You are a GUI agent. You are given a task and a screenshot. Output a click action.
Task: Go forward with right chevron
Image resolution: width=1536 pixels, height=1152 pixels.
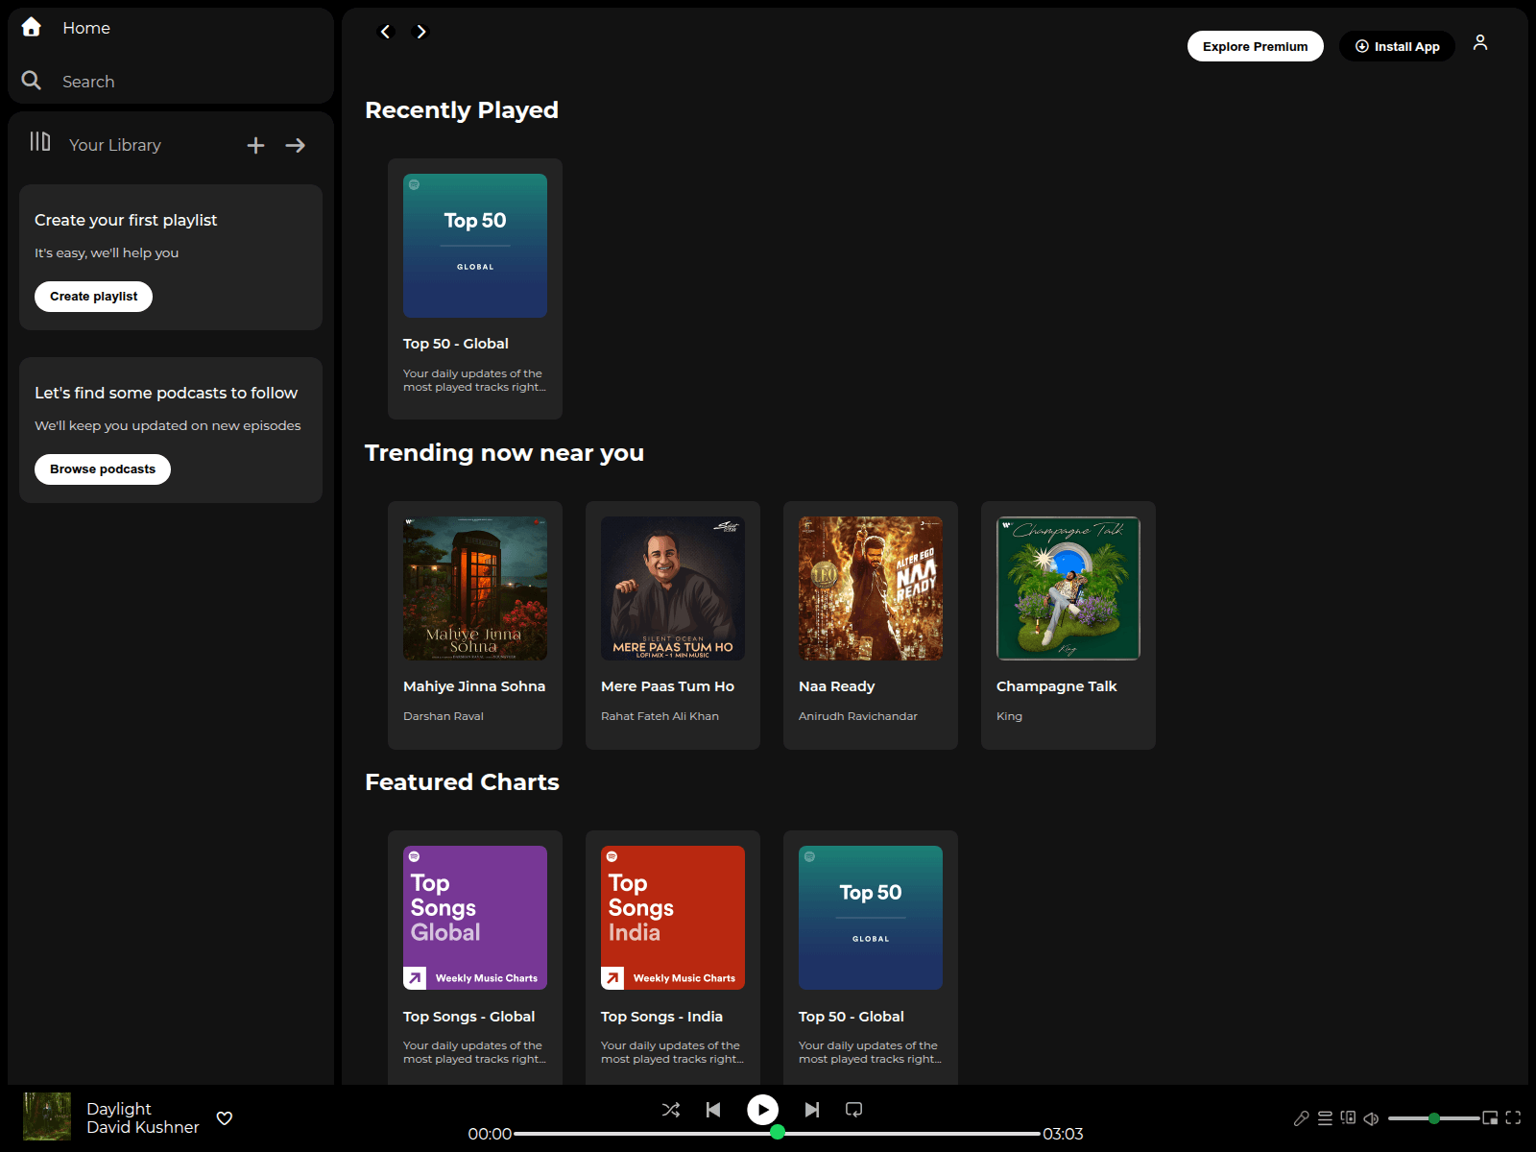tap(420, 32)
